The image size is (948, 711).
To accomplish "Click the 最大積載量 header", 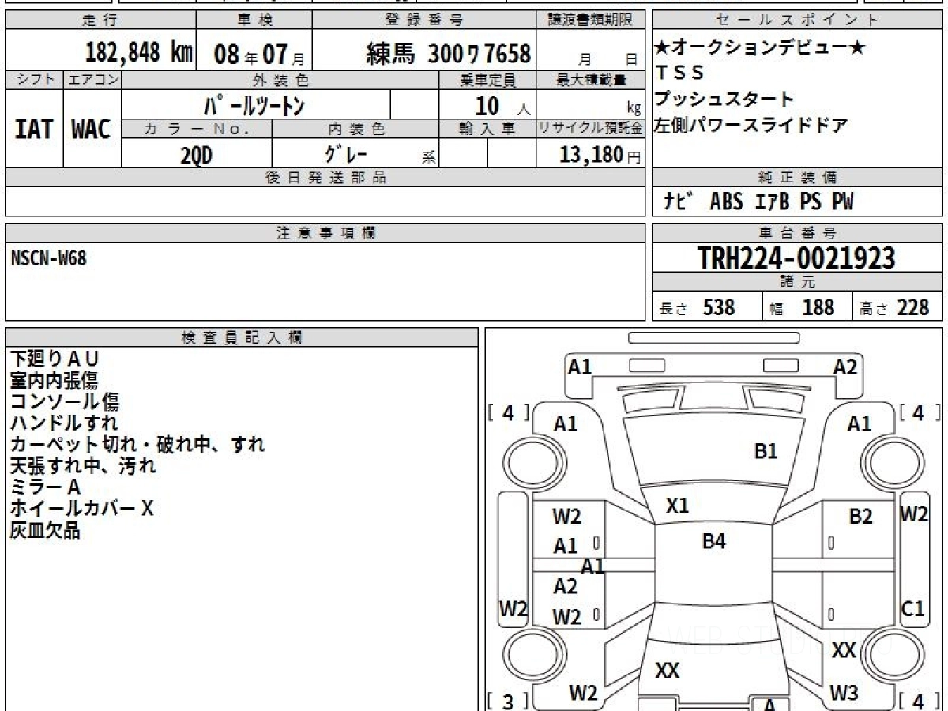I will [x=591, y=80].
